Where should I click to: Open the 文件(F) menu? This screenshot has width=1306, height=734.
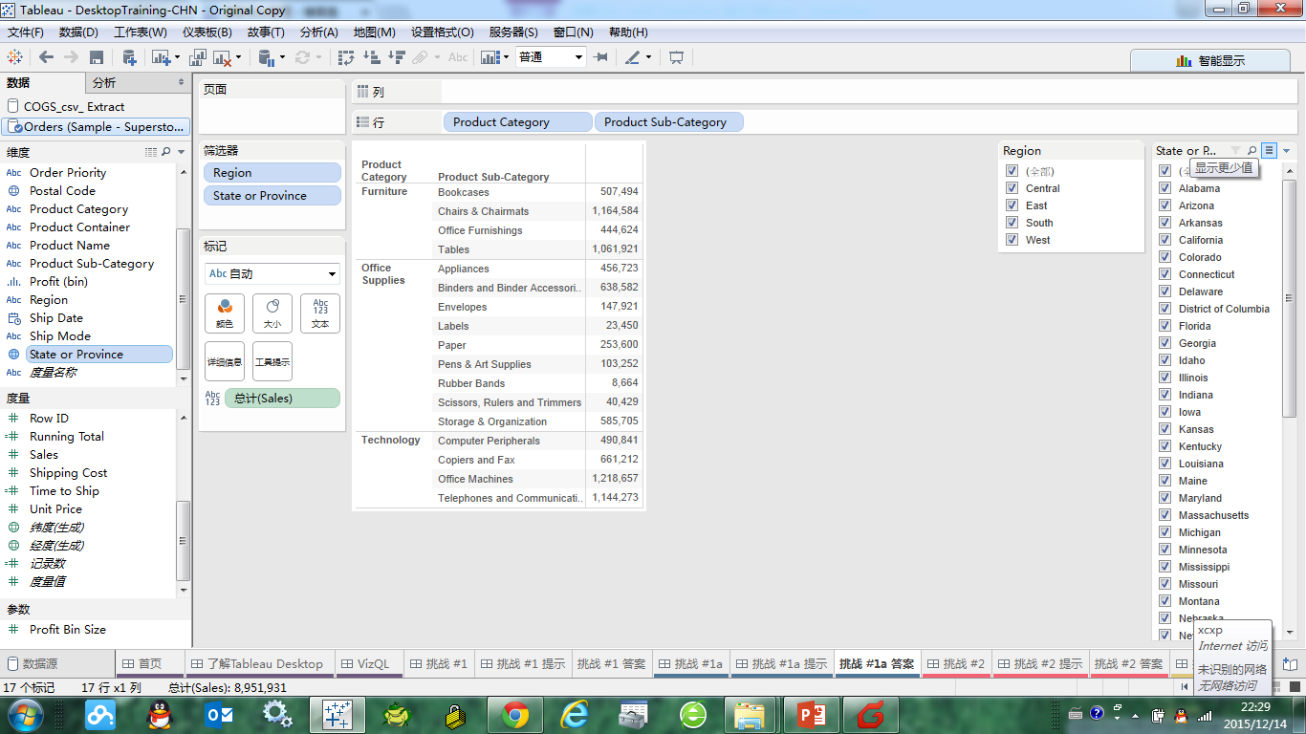tap(26, 32)
